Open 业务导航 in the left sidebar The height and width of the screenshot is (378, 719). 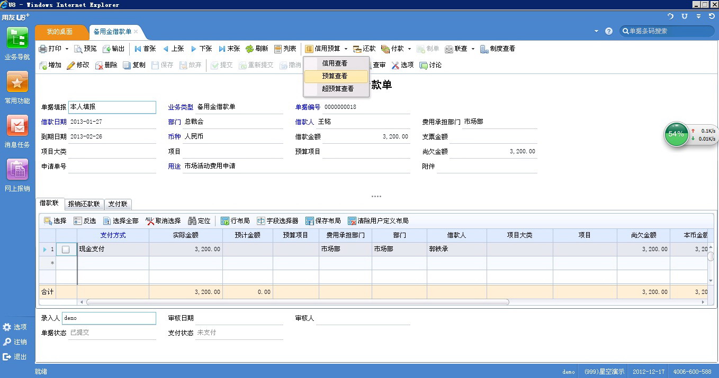tap(17, 44)
